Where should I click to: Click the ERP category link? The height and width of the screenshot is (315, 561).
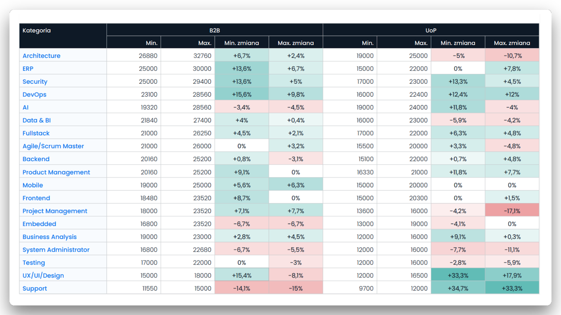click(x=28, y=69)
